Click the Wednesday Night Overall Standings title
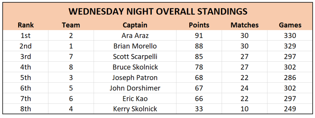Viewport: 315px width, 118px height. (x=158, y=12)
